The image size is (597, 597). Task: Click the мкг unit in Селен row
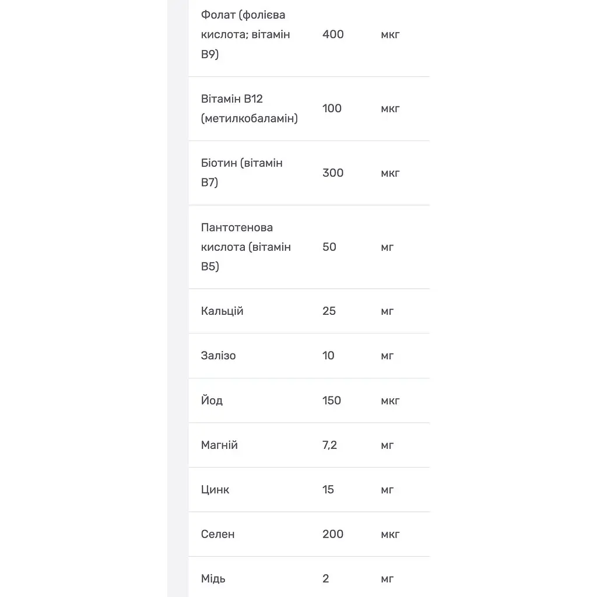[390, 534]
